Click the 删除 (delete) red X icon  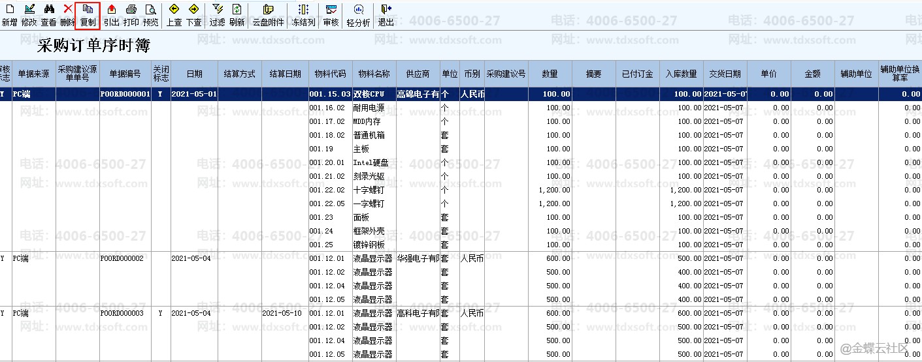67,15
